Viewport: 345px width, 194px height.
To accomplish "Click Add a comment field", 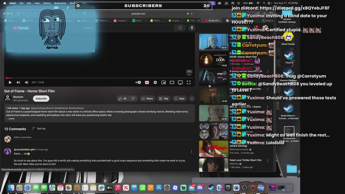I will point(102,137).
